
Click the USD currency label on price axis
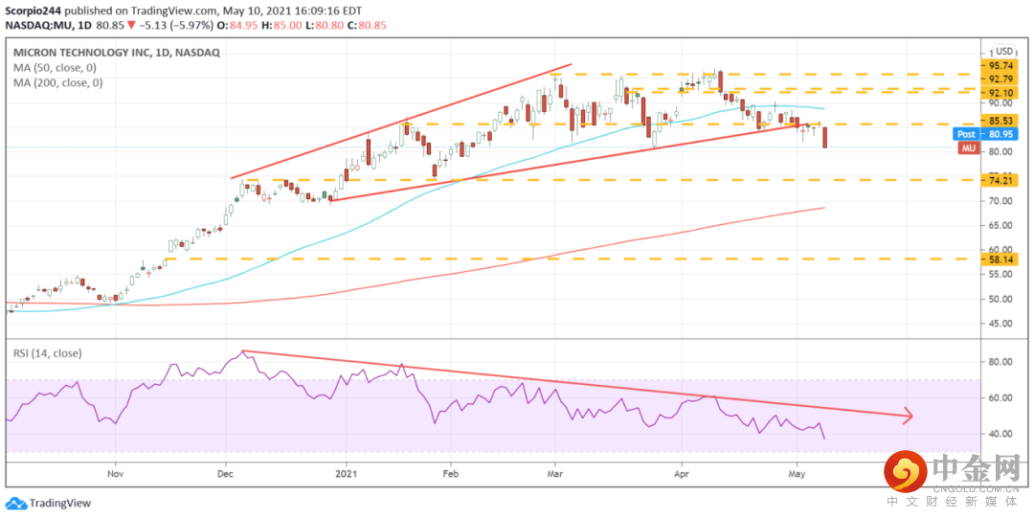click(x=1004, y=52)
